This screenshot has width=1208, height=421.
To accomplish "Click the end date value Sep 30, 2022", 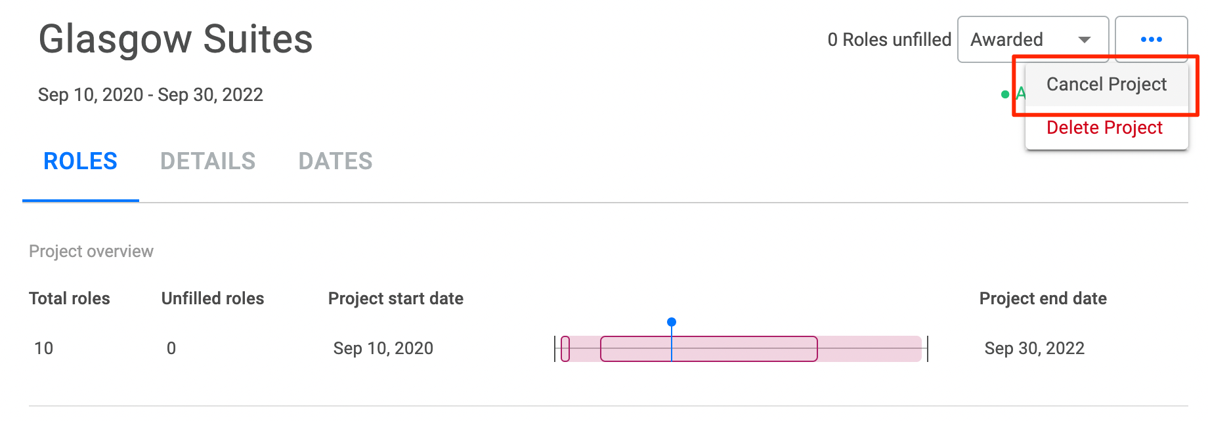I will [x=1034, y=348].
